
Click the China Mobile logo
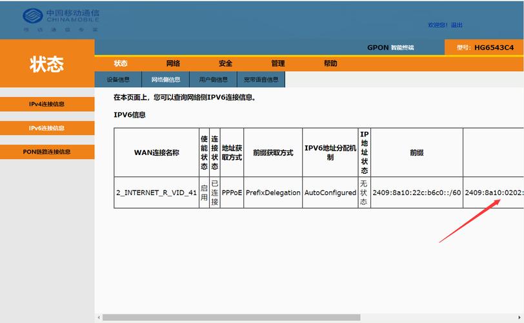pos(61,20)
